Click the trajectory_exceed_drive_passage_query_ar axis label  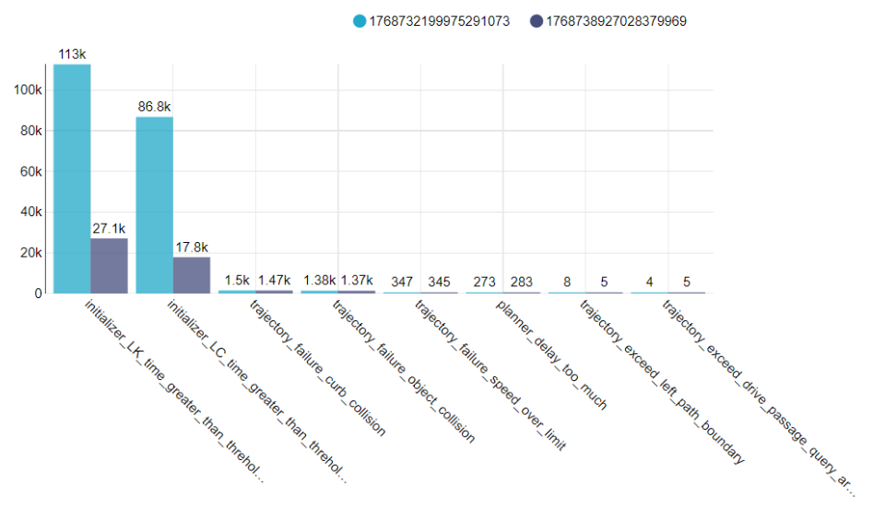click(x=758, y=390)
